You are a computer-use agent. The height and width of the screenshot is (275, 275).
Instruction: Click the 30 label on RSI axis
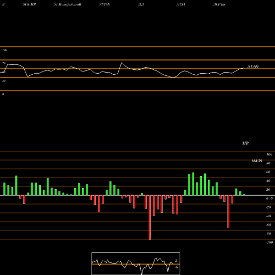click(x=4, y=81)
